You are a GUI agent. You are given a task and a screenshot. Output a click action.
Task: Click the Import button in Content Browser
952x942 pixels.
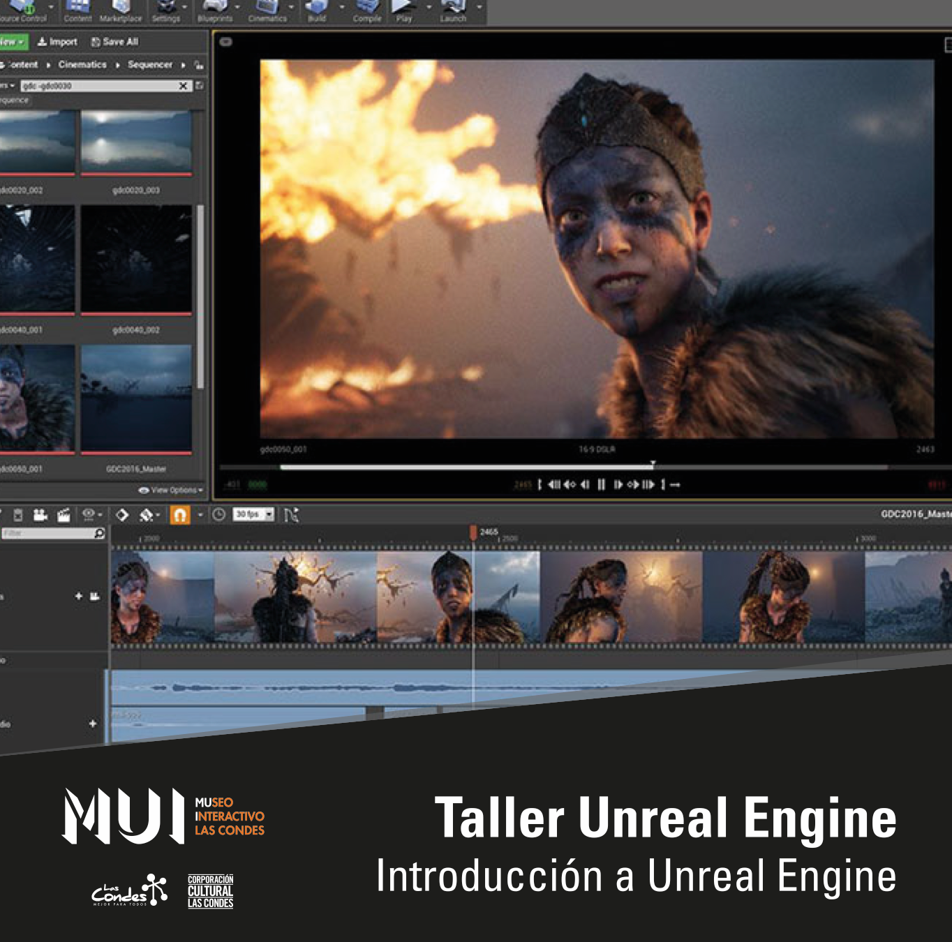pyautogui.click(x=57, y=42)
